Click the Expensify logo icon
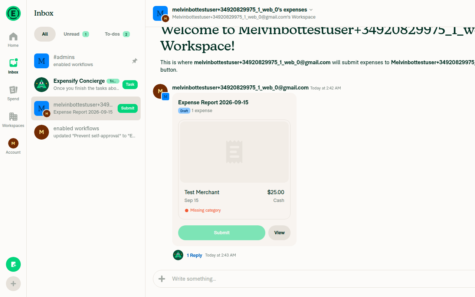Viewport: 475px width, 297px height. pyautogui.click(x=13, y=13)
